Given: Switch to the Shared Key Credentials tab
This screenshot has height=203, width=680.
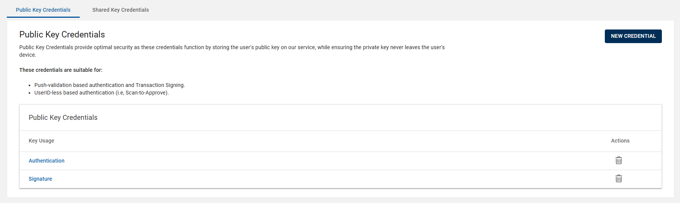Looking at the screenshot, I should (x=121, y=10).
